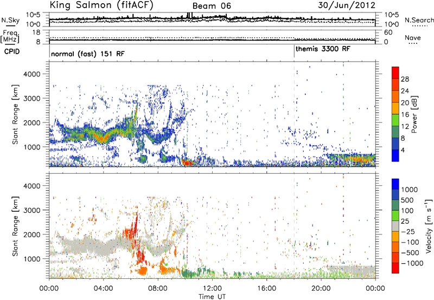Click the '-100' tick on the velocity scale
The height and width of the screenshot is (300, 434).
[410, 242]
